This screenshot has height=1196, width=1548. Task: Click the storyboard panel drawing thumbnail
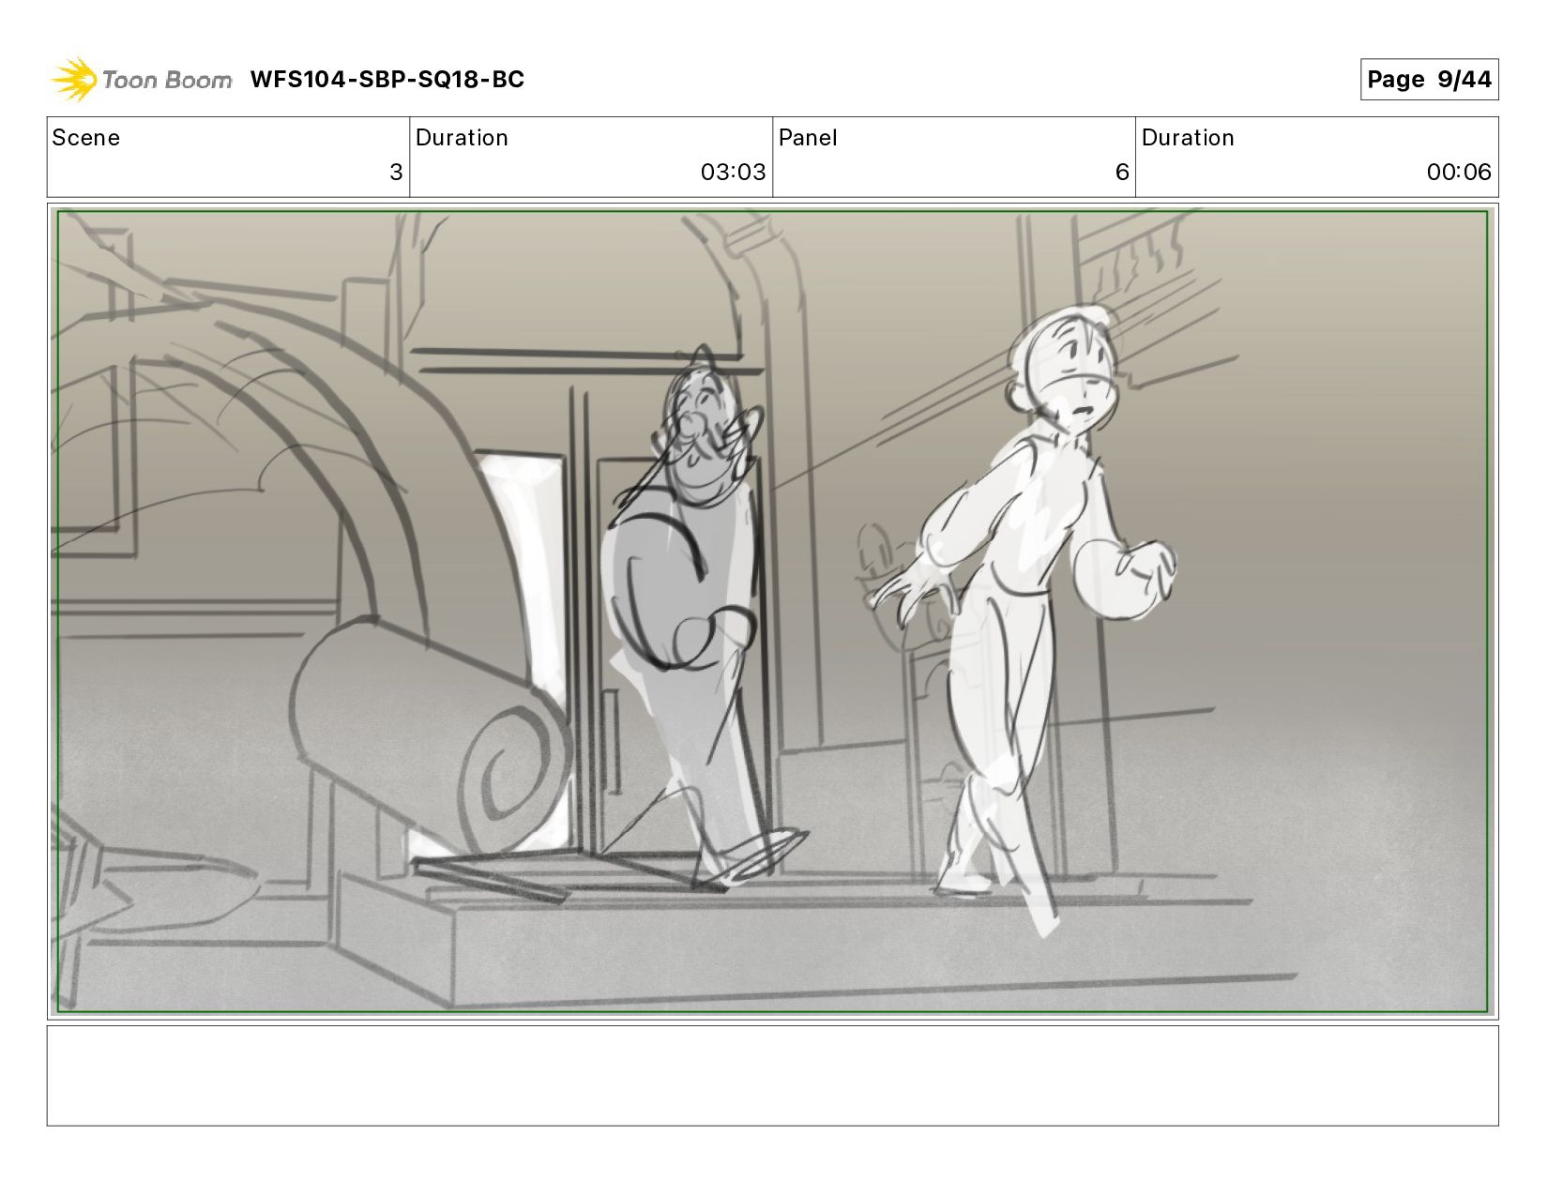[x=773, y=612]
